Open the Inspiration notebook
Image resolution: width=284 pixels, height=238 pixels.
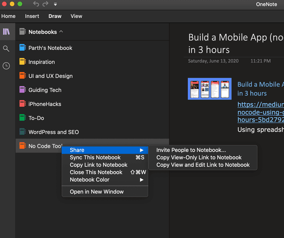pos(92,62)
